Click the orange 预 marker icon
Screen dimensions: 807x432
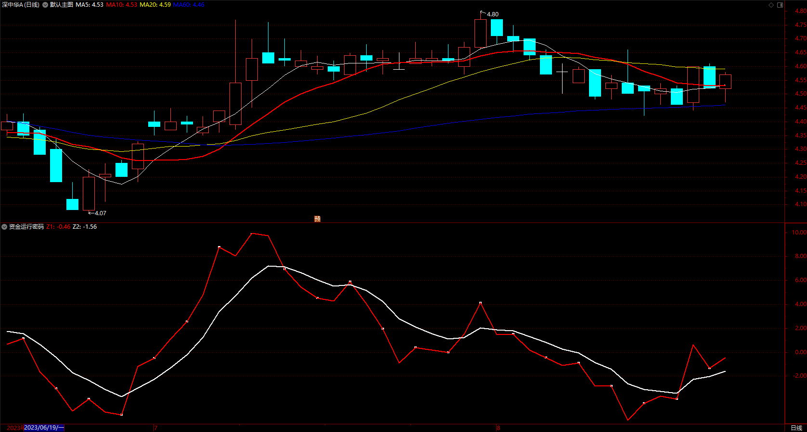318,219
